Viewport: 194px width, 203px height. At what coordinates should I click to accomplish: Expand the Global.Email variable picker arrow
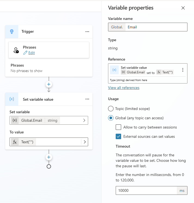84,120
